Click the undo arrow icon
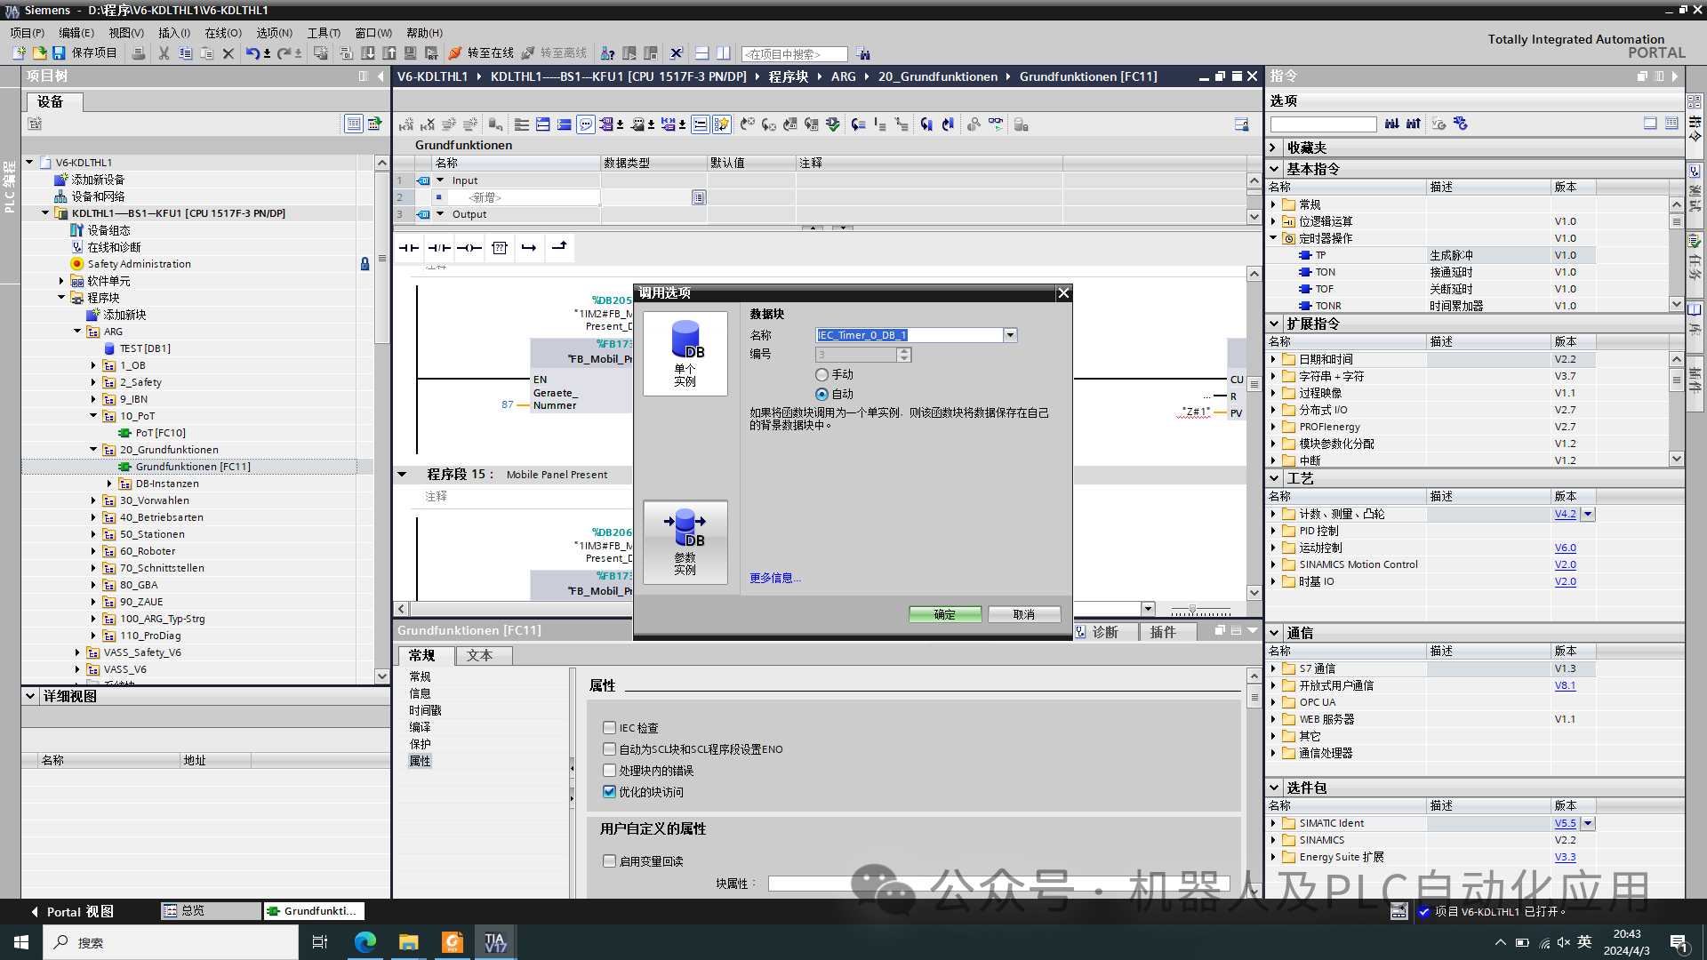This screenshot has width=1707, height=960. [252, 53]
